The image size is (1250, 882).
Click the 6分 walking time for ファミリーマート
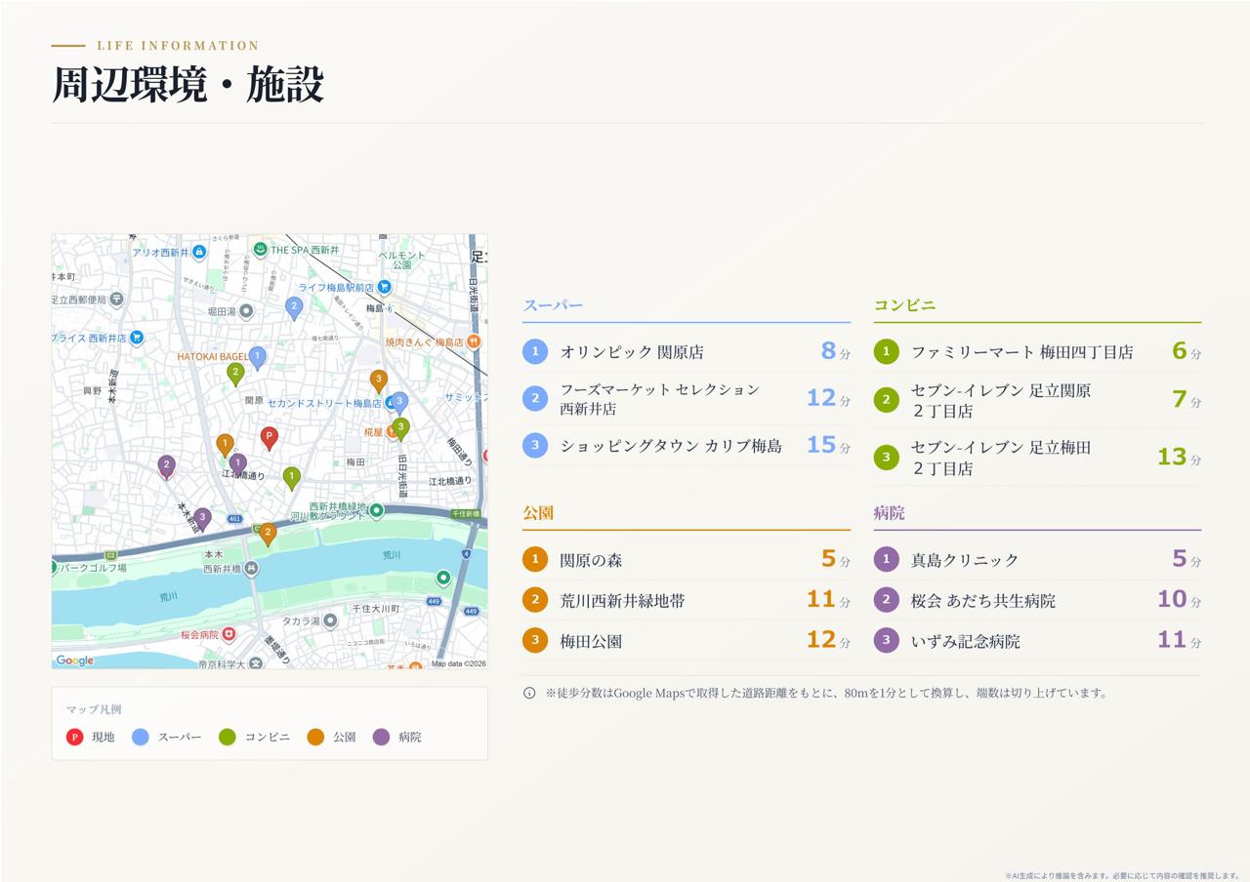(x=1187, y=351)
